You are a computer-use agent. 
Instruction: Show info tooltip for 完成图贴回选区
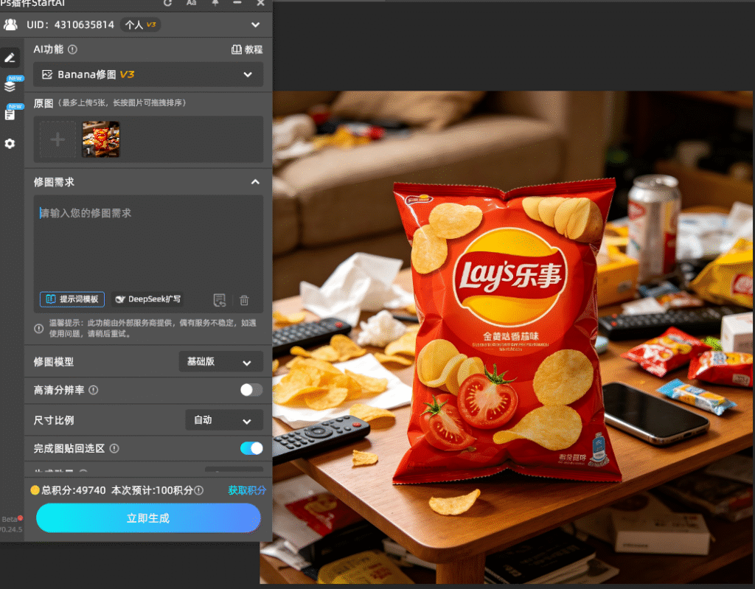(114, 448)
